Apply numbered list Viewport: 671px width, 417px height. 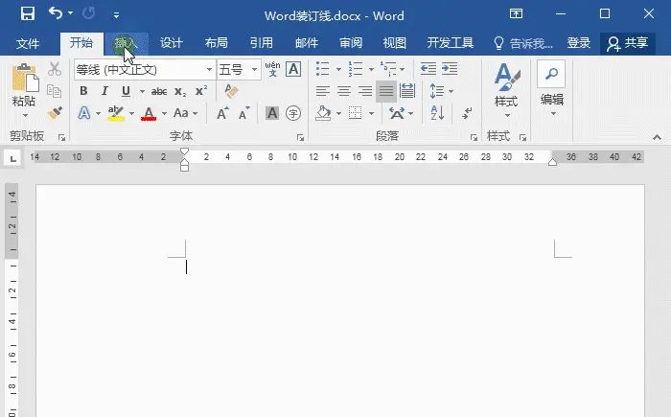tap(356, 68)
